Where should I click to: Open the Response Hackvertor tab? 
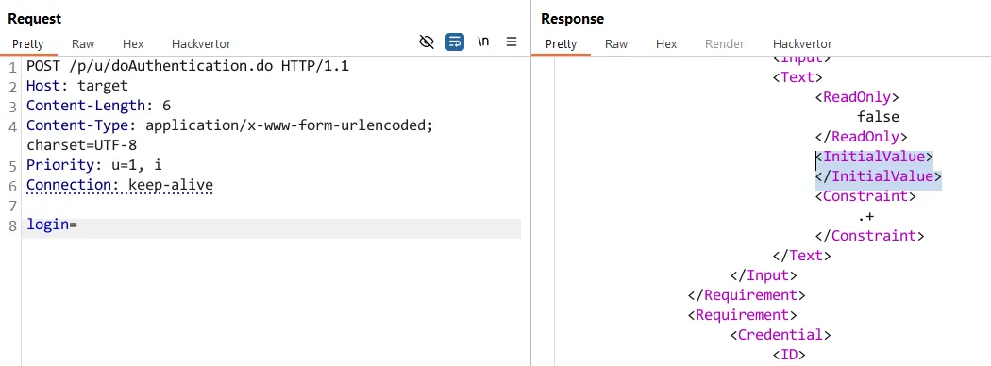(802, 43)
